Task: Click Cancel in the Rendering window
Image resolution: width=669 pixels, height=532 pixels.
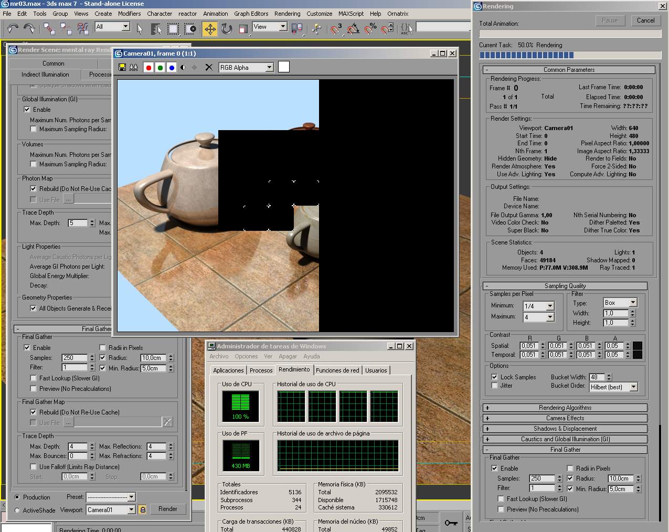Action: pos(645,20)
